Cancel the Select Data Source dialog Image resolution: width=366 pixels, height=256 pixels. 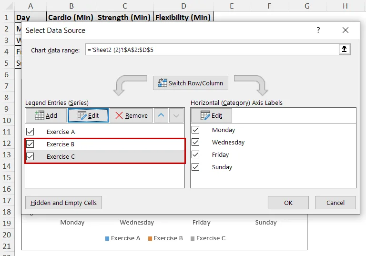(x=335, y=203)
